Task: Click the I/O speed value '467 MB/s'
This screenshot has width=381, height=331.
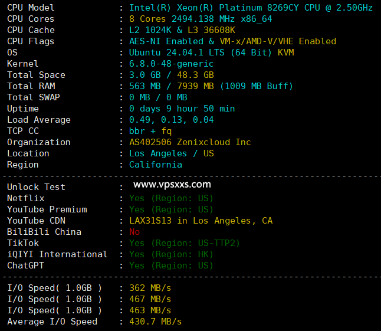Action: [150, 299]
